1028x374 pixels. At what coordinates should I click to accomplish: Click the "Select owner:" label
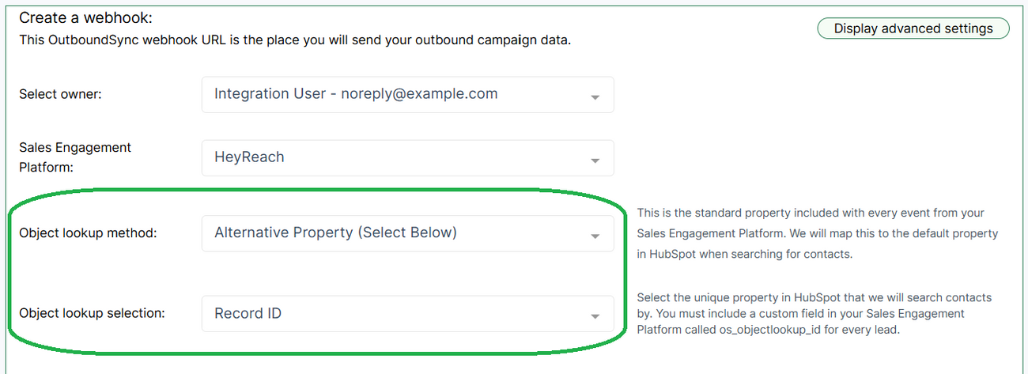pos(61,94)
